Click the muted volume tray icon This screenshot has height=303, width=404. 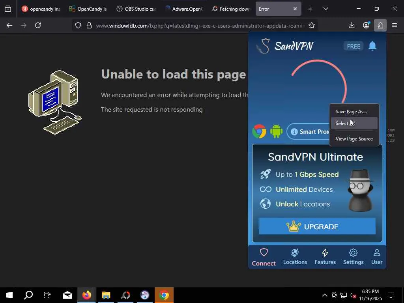point(352,295)
